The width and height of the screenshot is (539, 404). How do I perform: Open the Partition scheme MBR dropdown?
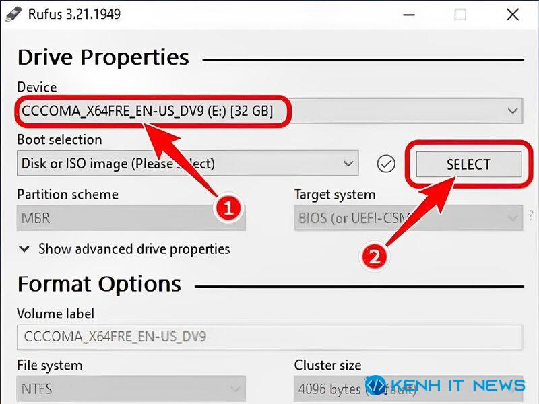(x=131, y=217)
